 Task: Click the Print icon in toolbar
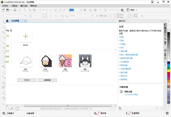(x=19, y=10)
